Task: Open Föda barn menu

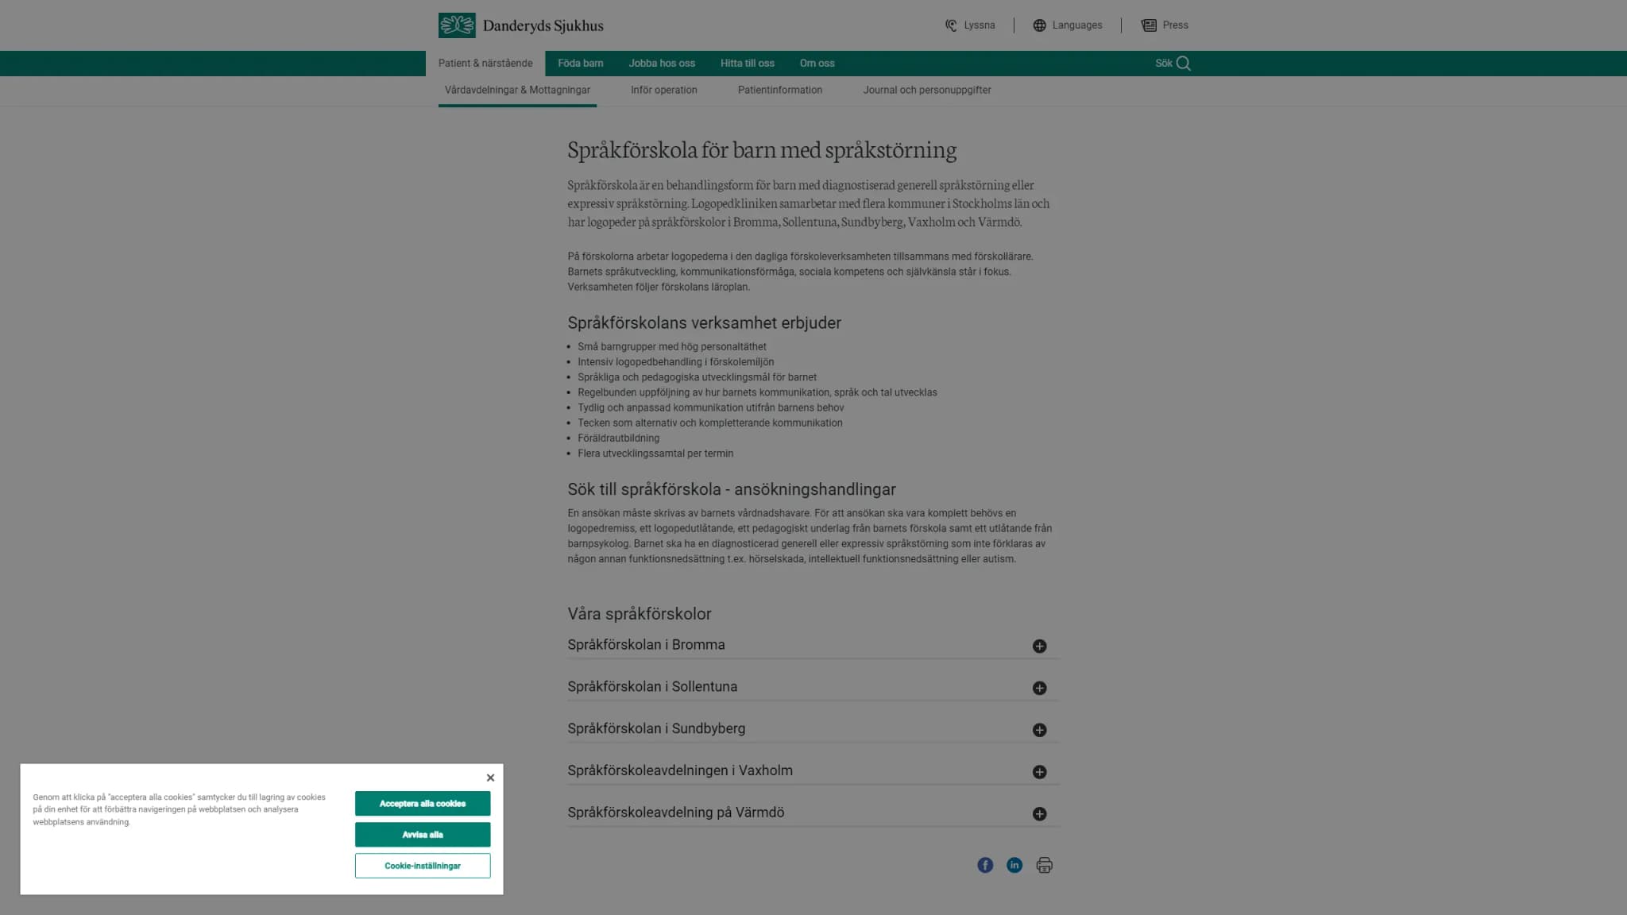Action: 581,64
